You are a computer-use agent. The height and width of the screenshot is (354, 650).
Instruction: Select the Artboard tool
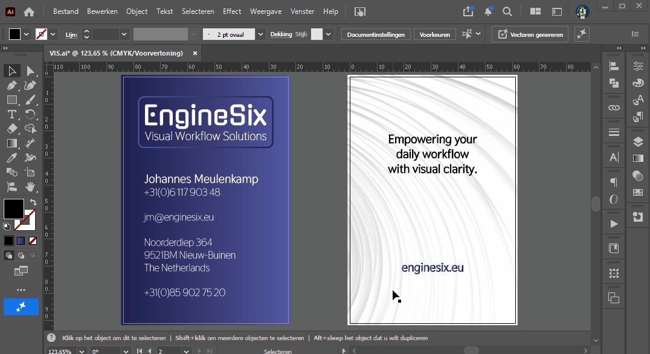click(30, 172)
